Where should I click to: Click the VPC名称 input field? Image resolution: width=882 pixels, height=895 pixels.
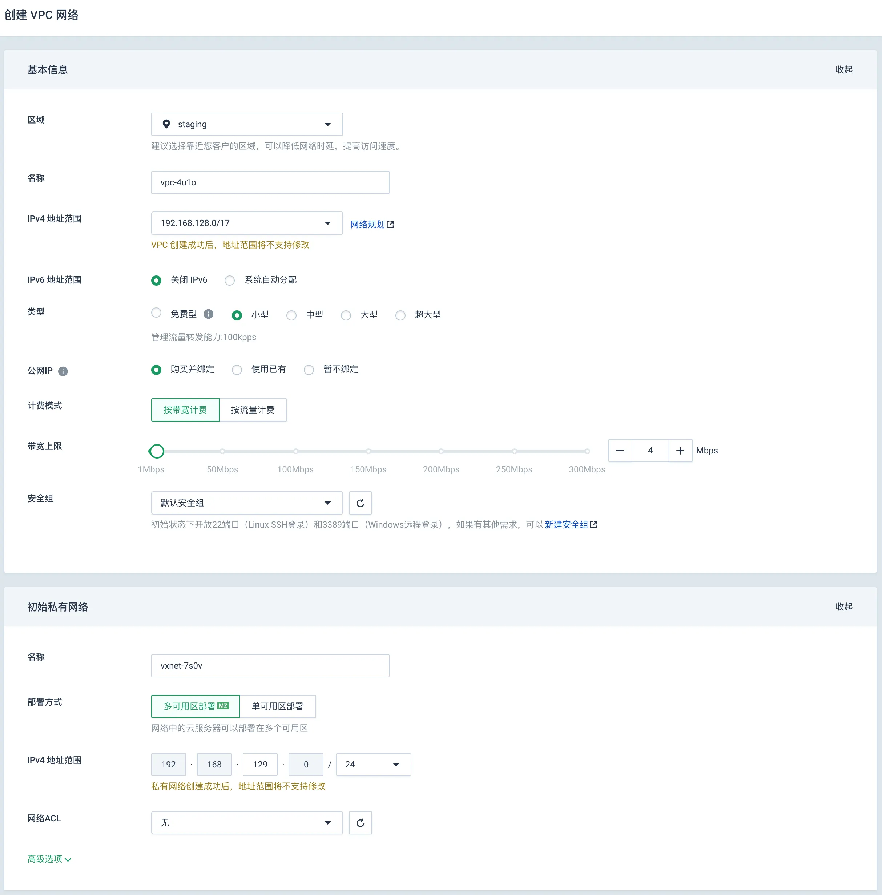(271, 182)
